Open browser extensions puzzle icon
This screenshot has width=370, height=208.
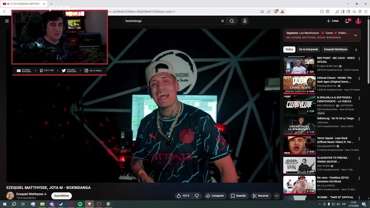point(322,12)
